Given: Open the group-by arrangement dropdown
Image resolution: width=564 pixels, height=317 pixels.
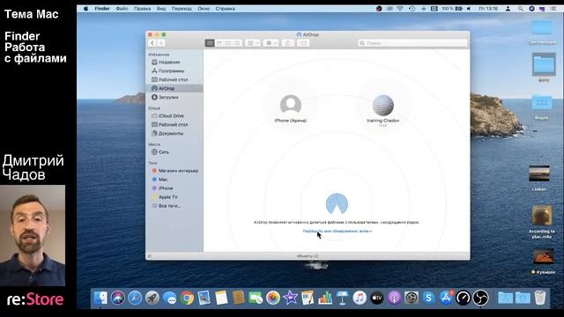Looking at the screenshot, I should (253, 43).
